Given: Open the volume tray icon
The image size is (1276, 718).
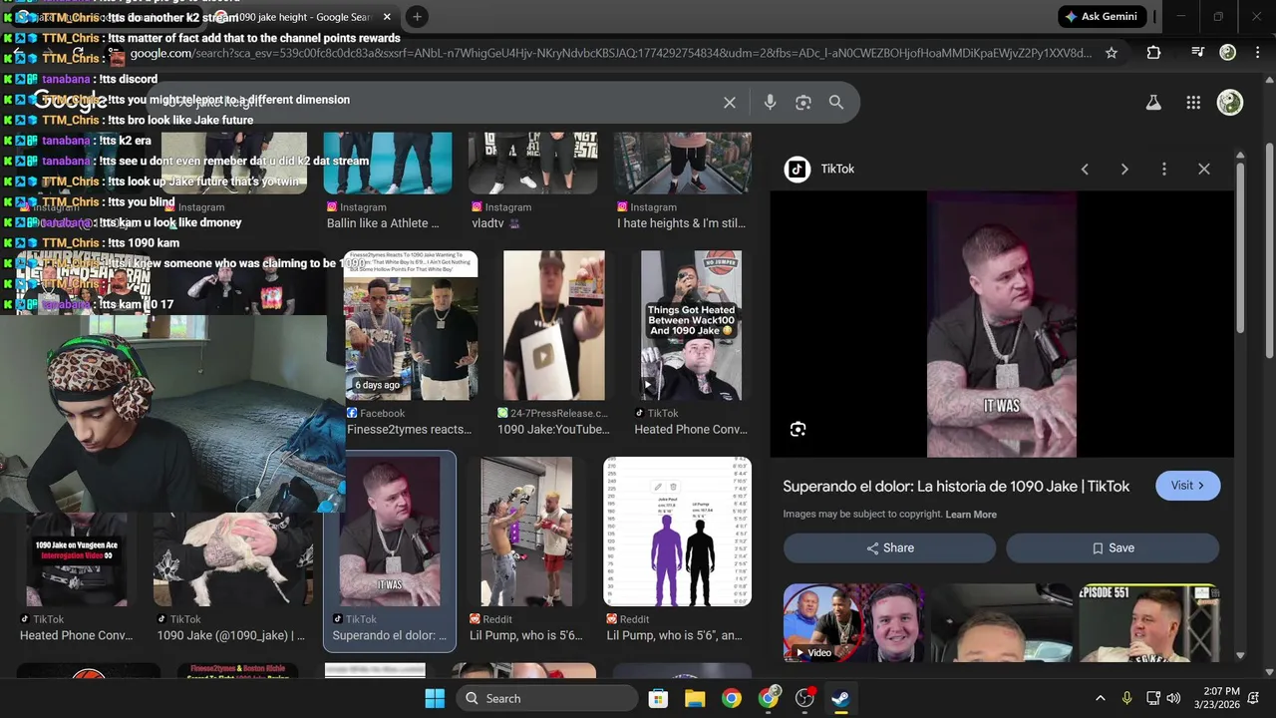Looking at the screenshot, I should pos(1173,698).
